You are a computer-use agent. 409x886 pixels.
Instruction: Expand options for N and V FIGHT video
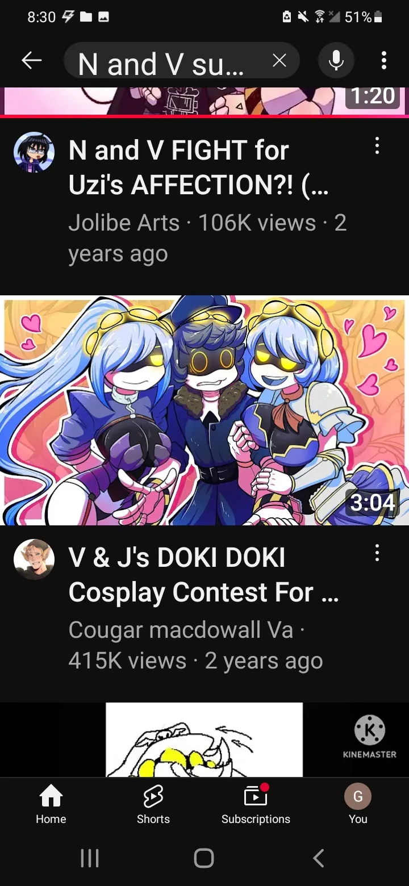(x=377, y=147)
